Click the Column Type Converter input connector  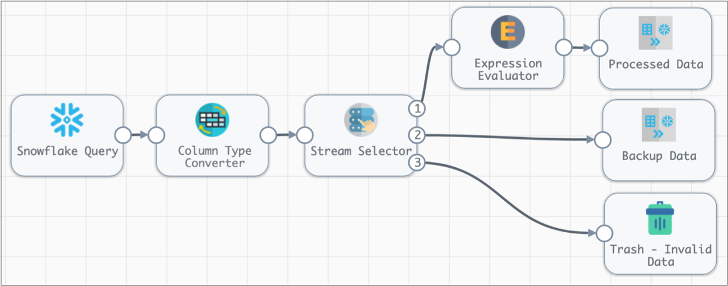point(156,135)
